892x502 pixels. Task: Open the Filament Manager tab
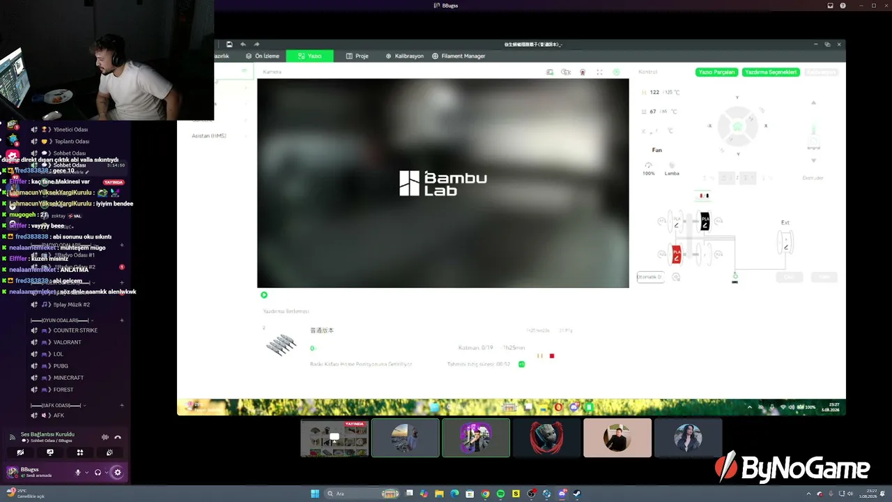[x=459, y=56]
